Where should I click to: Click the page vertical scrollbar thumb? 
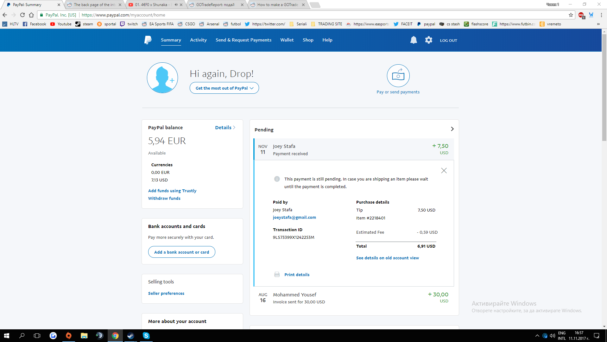[x=604, y=88]
